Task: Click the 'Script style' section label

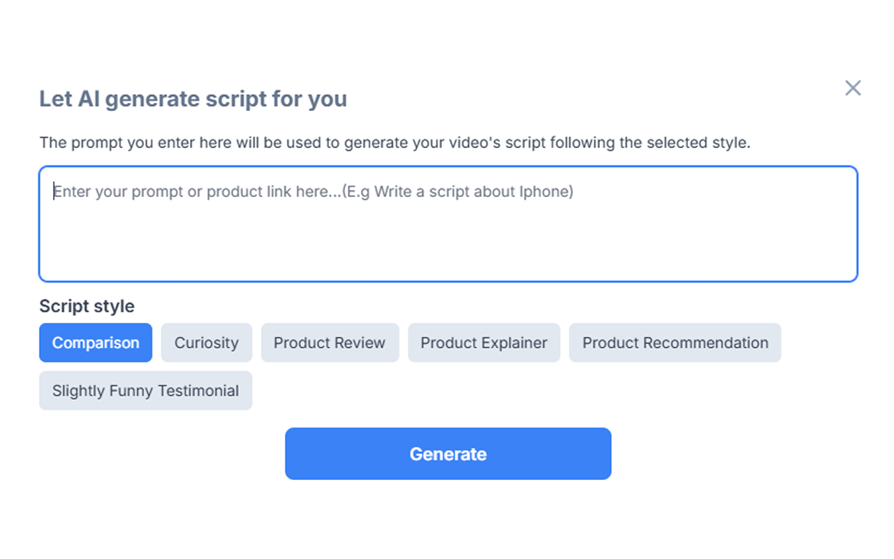Action: pyautogui.click(x=87, y=306)
